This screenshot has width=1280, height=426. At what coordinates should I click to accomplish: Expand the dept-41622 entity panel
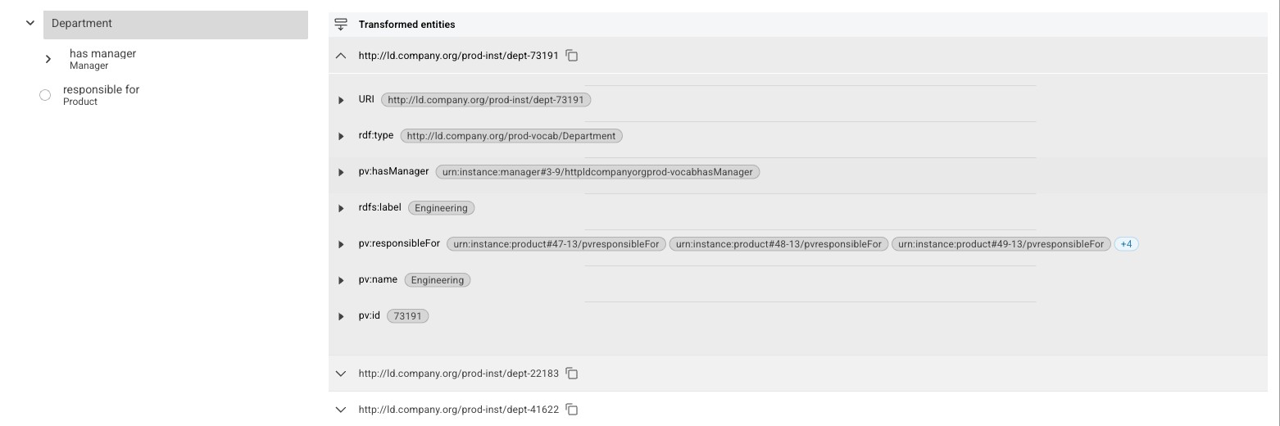(342, 410)
